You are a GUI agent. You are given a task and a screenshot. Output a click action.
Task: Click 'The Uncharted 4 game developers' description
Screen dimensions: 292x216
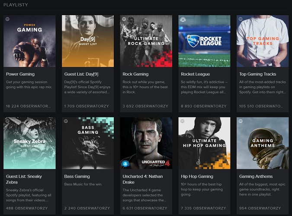144,195
